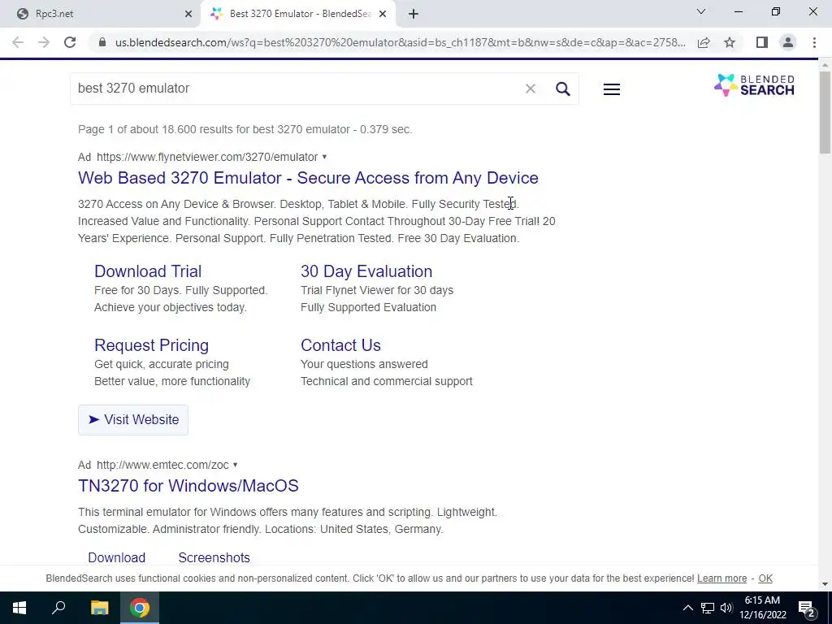The height and width of the screenshot is (624, 832).
Task: Open a new browser tab
Action: tap(414, 14)
